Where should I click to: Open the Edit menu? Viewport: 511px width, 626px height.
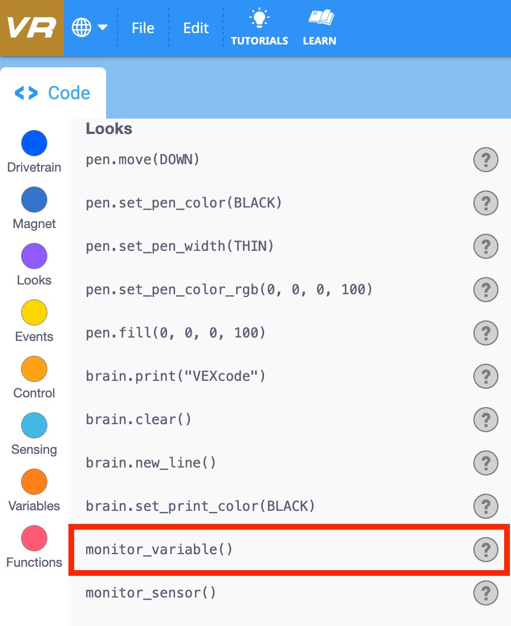pos(196,27)
